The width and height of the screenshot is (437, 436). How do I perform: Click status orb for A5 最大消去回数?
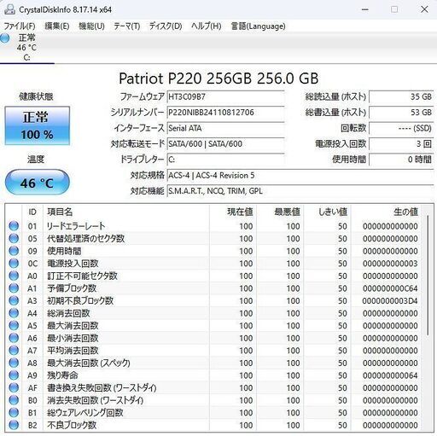14,325
